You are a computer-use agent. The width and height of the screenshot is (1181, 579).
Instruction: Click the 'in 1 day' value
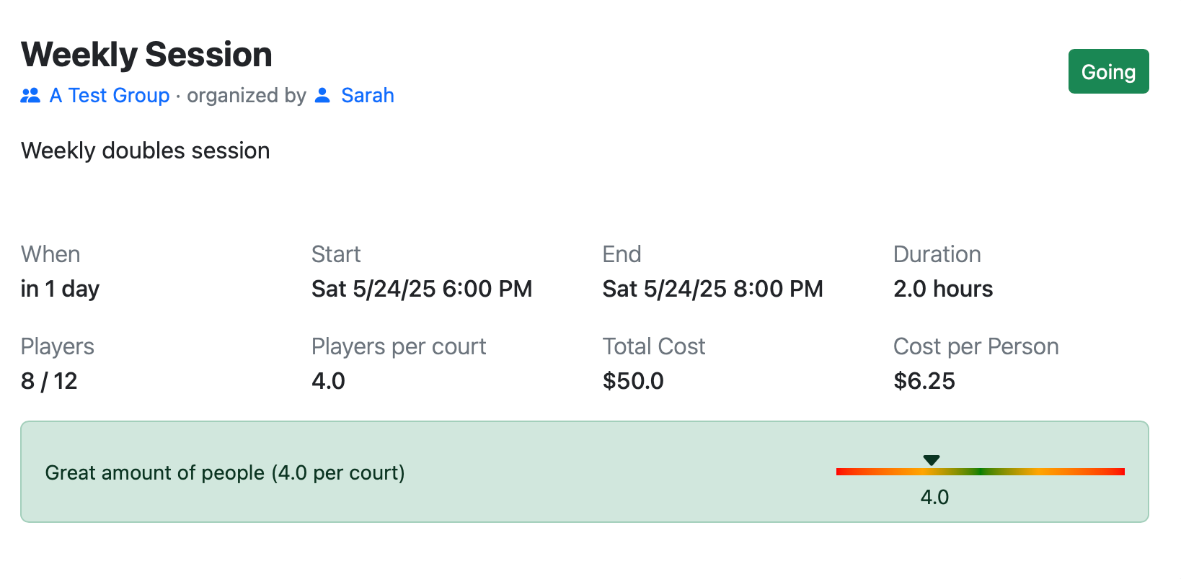coord(60,289)
